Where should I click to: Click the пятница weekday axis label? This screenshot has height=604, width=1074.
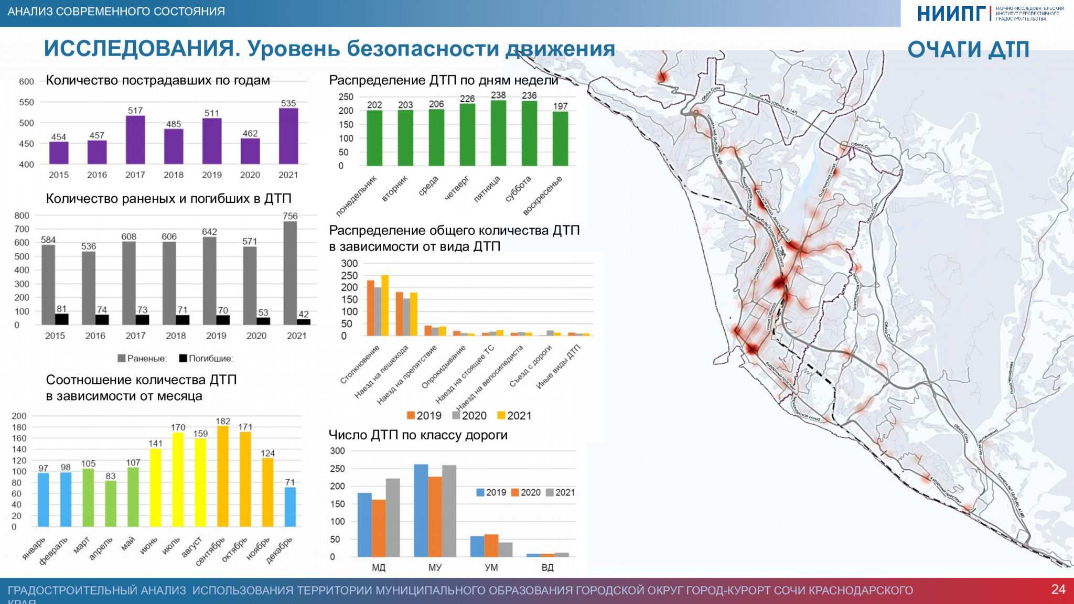(x=487, y=189)
